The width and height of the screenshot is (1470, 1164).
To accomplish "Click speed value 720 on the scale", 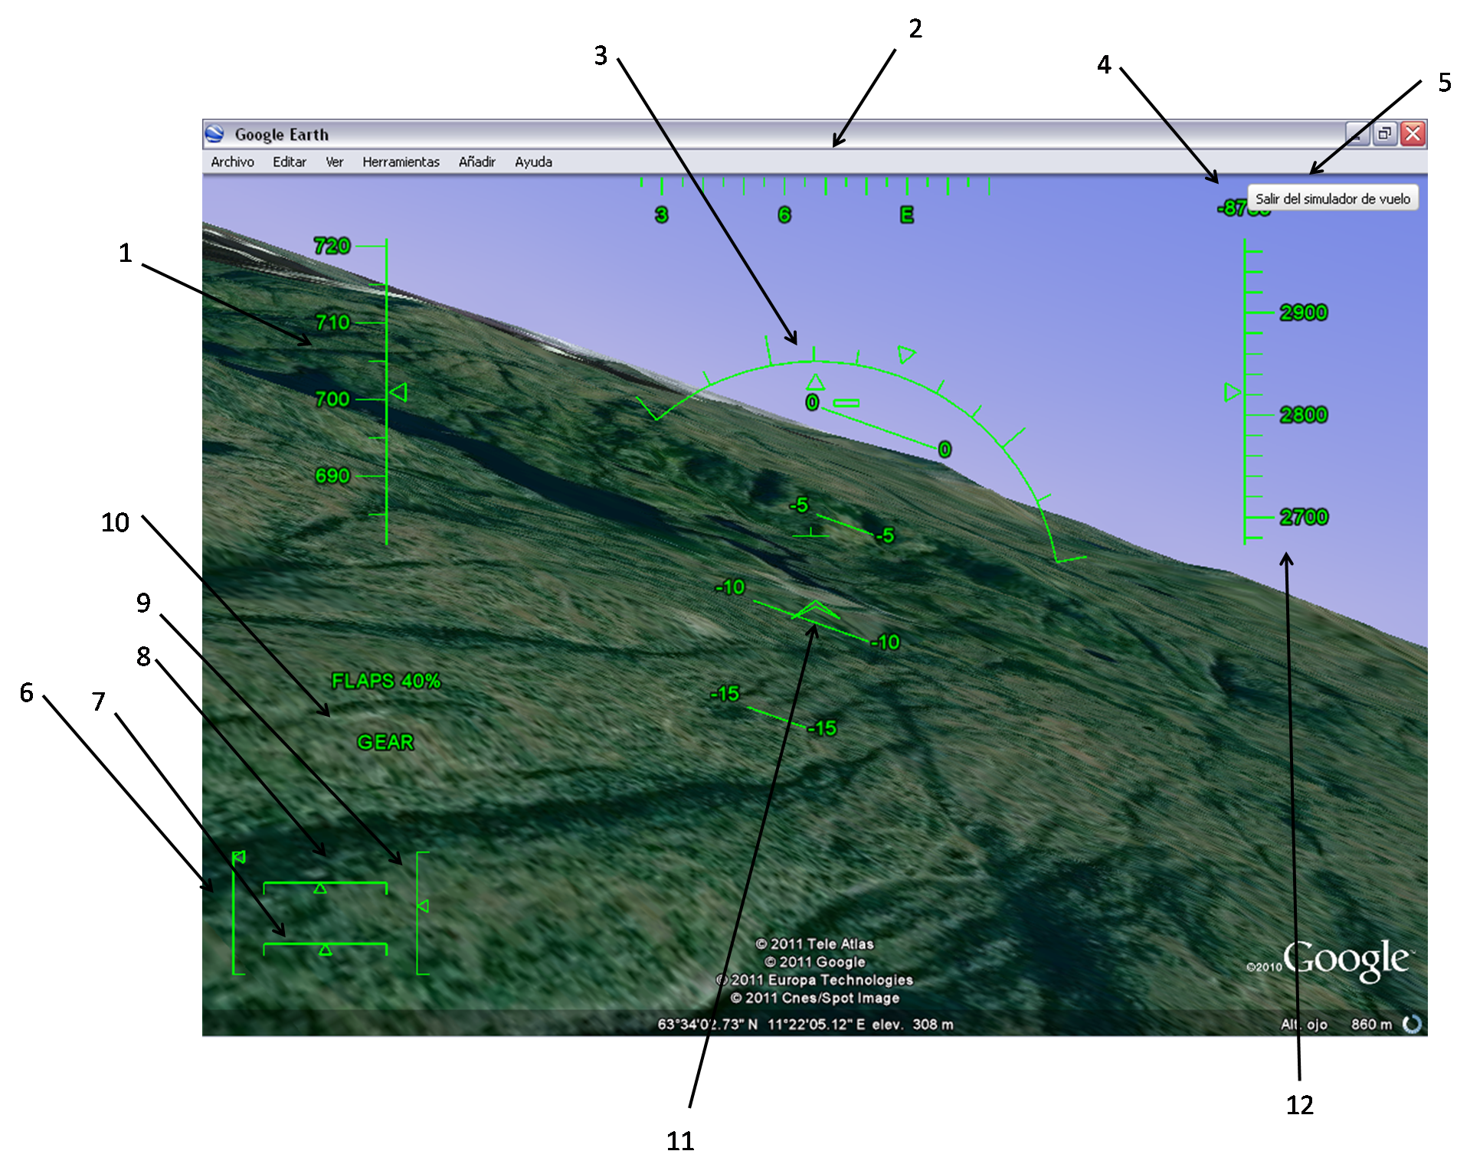I will point(332,246).
